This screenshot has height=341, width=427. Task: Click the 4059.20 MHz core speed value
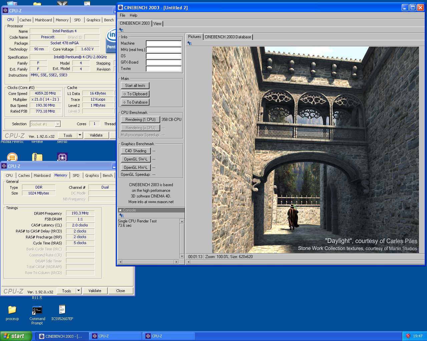pos(45,94)
